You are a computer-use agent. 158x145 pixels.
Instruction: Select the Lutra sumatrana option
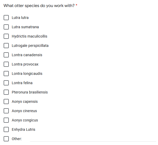tap(6, 27)
